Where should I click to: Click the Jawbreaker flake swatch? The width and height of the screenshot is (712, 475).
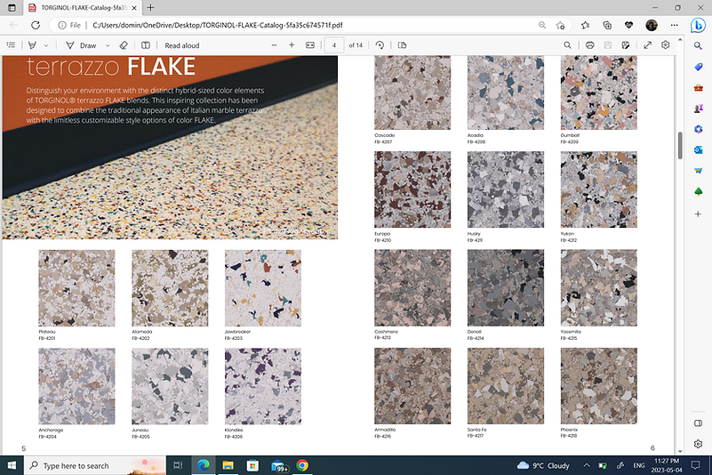263,287
